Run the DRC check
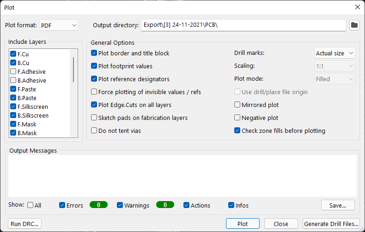This screenshot has width=365, height=232. (24, 224)
